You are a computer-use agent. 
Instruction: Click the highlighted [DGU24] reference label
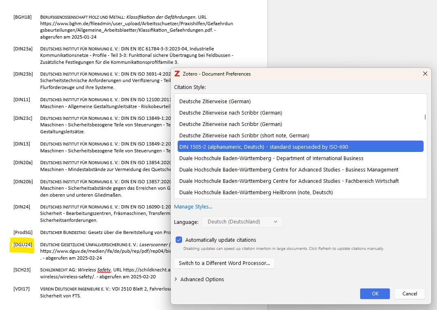23,245
